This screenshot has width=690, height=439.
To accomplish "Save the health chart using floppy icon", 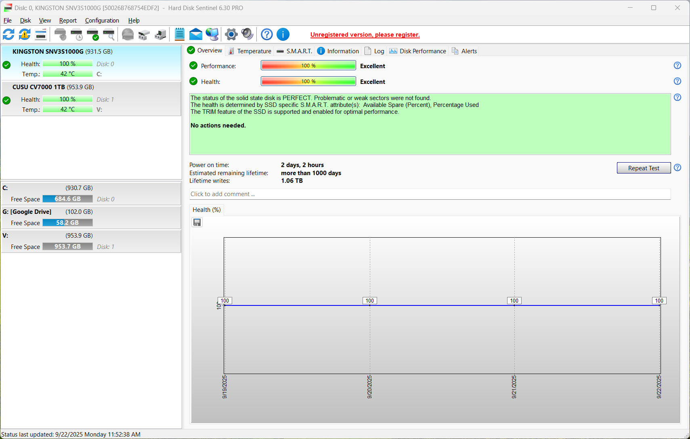I will (x=197, y=222).
